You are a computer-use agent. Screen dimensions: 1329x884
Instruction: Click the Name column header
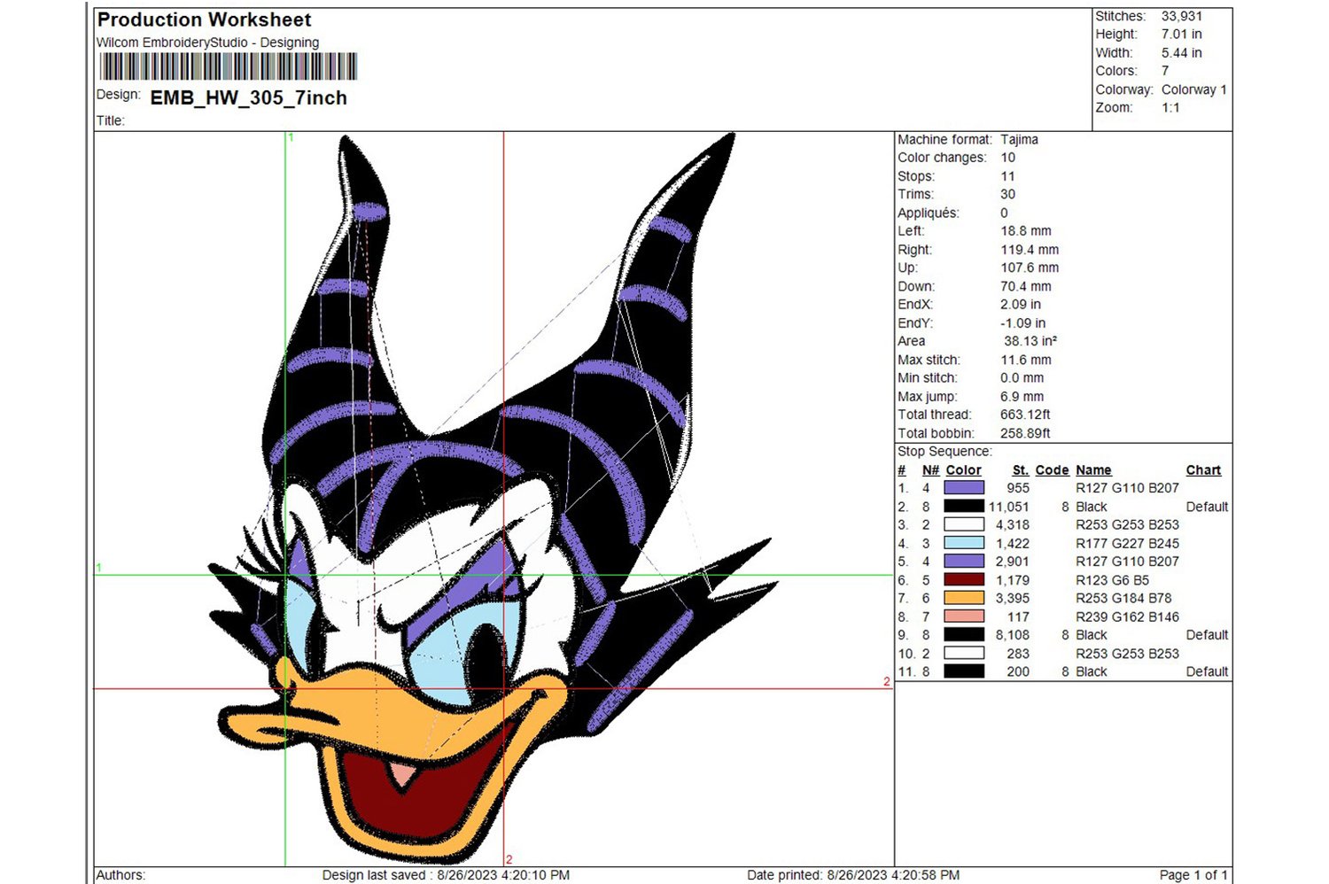tap(1093, 470)
